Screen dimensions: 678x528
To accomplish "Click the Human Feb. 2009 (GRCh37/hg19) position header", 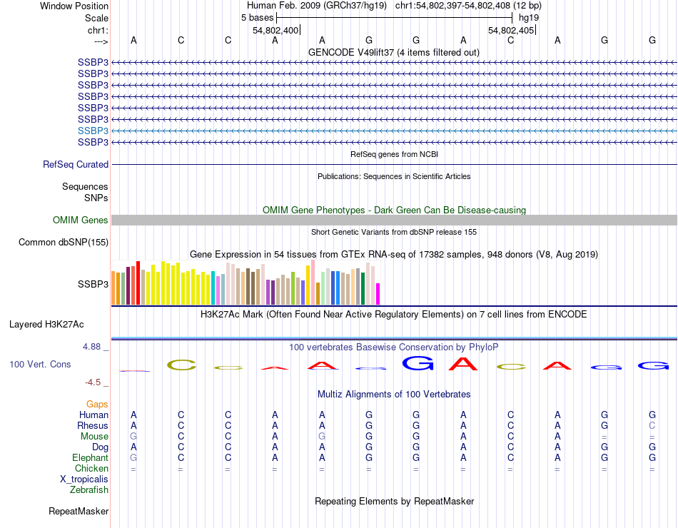I will click(318, 6).
